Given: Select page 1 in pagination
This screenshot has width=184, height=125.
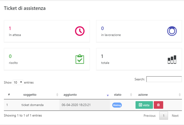Looking at the screenshot, I should [x=164, y=116].
